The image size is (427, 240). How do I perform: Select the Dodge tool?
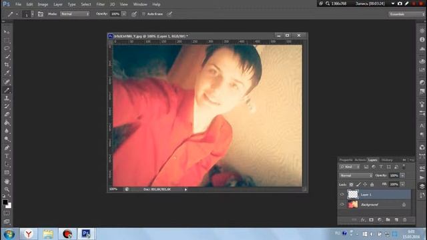[7, 139]
